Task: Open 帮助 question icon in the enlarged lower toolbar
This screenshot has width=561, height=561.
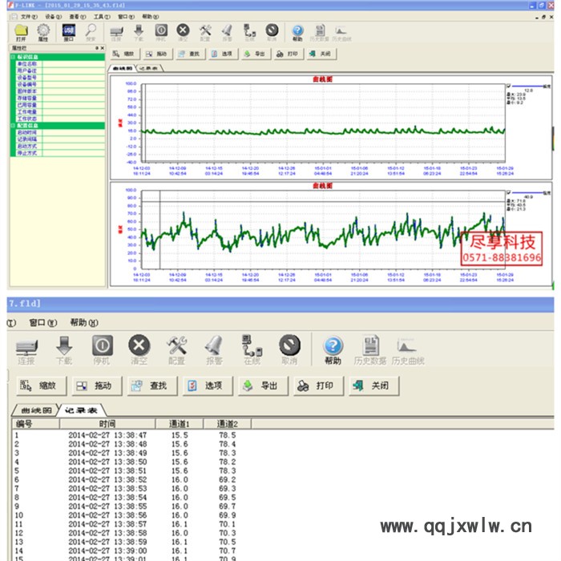Action: pyautogui.click(x=333, y=350)
